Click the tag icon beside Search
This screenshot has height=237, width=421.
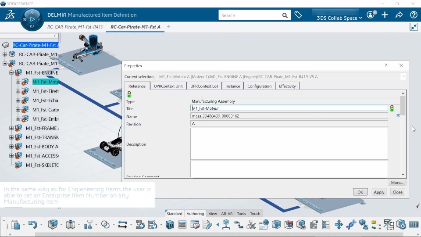[x=298, y=15]
